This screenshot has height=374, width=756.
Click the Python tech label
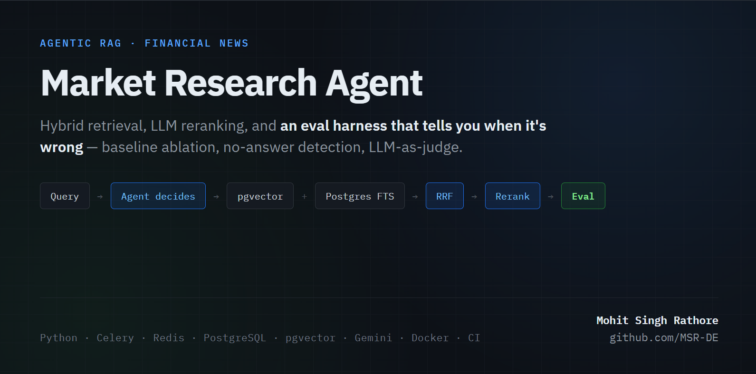pyautogui.click(x=58, y=338)
